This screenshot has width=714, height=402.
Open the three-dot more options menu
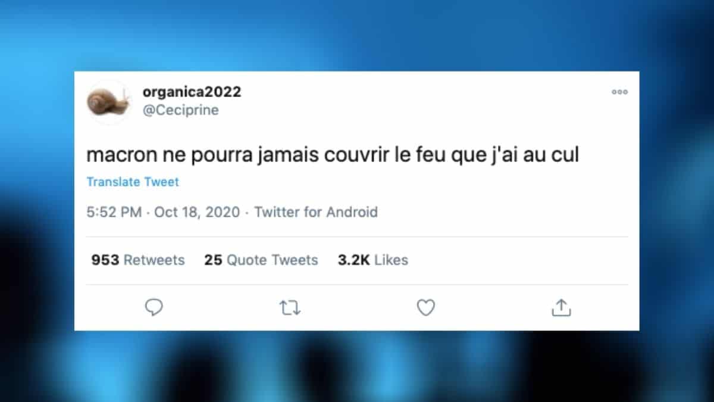point(620,92)
